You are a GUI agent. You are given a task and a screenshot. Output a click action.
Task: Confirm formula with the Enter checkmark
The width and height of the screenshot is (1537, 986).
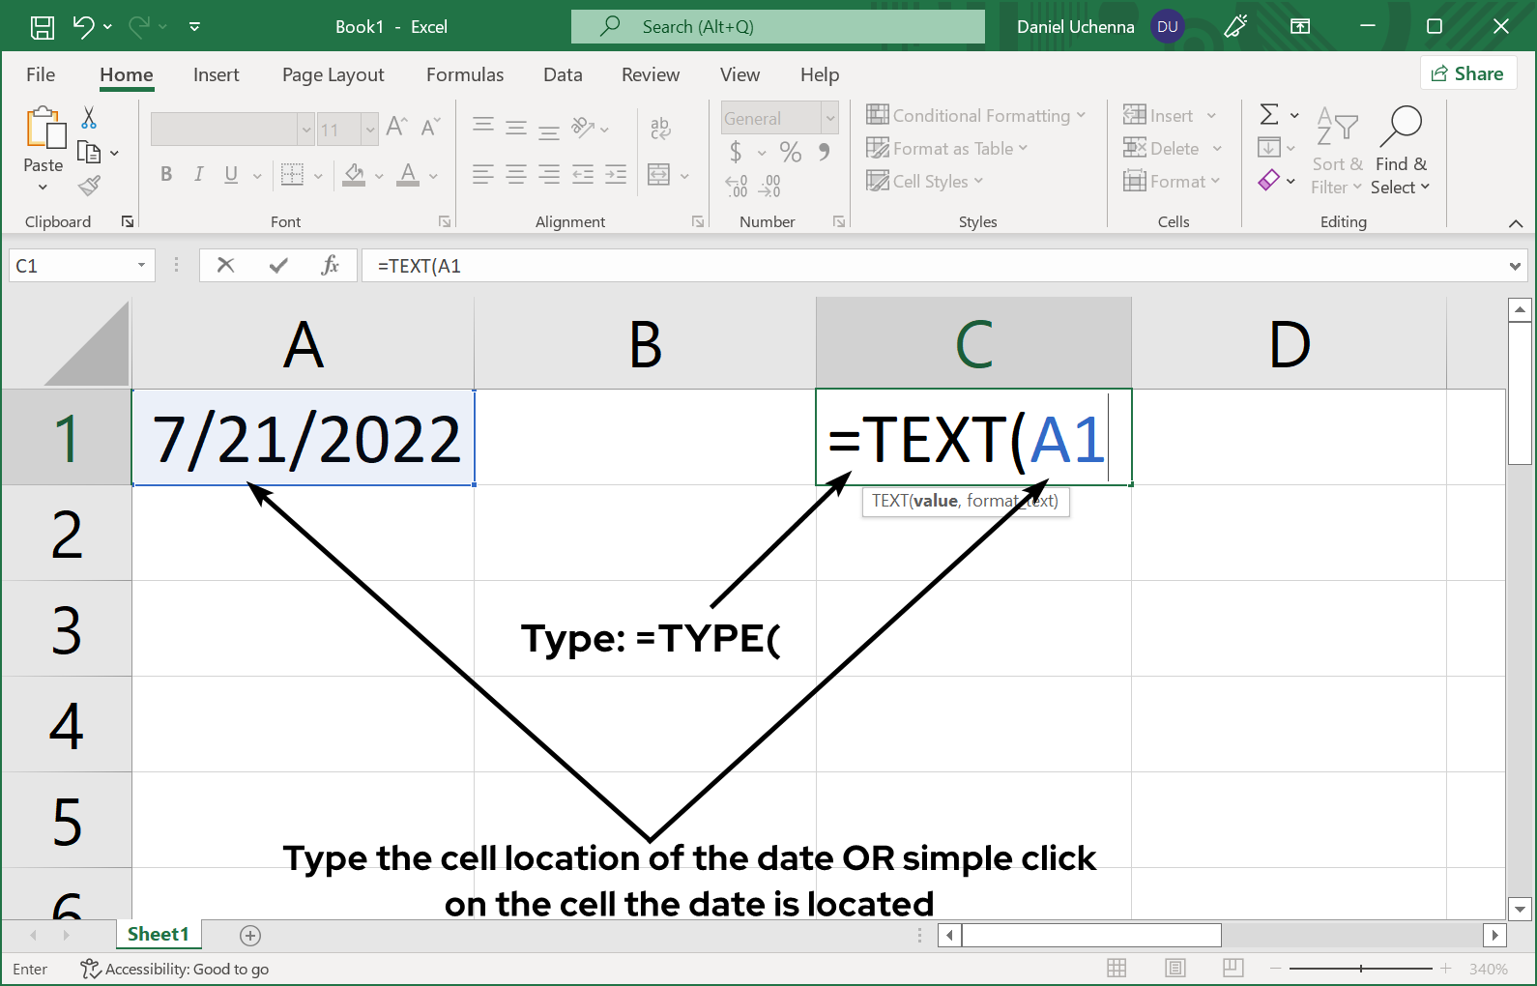point(278,265)
